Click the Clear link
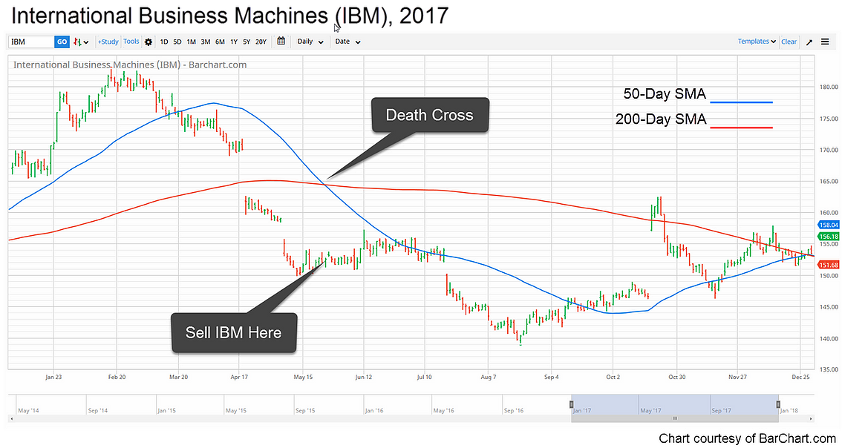The image size is (842, 448). 789,42
